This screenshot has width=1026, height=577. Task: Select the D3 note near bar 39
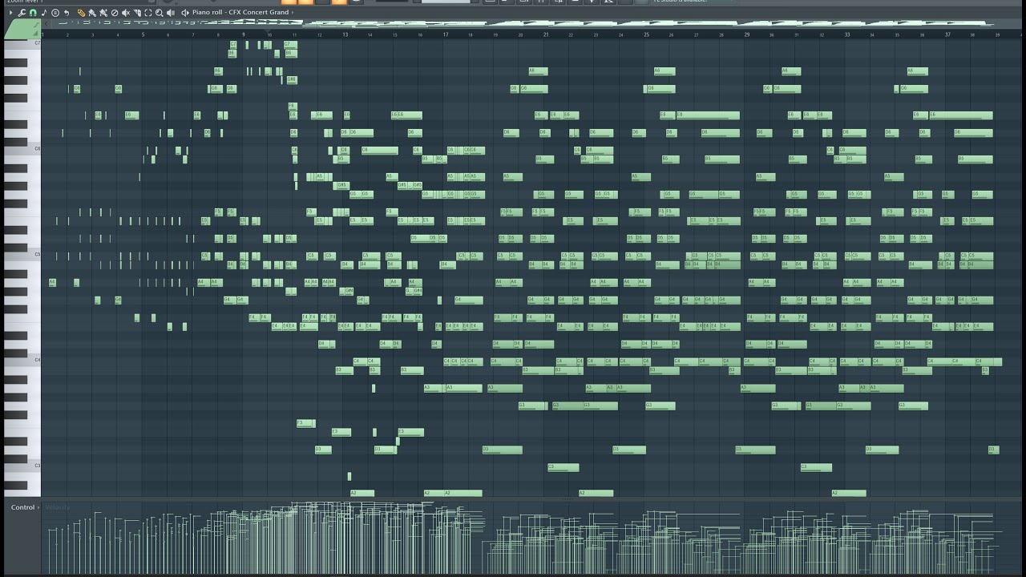point(993,450)
